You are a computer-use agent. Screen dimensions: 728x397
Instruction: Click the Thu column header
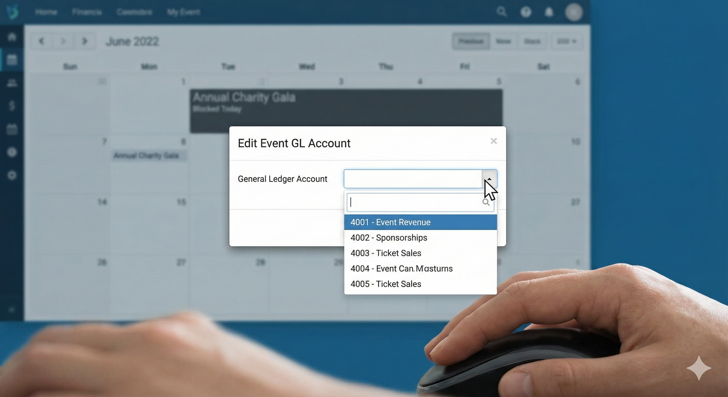[386, 67]
